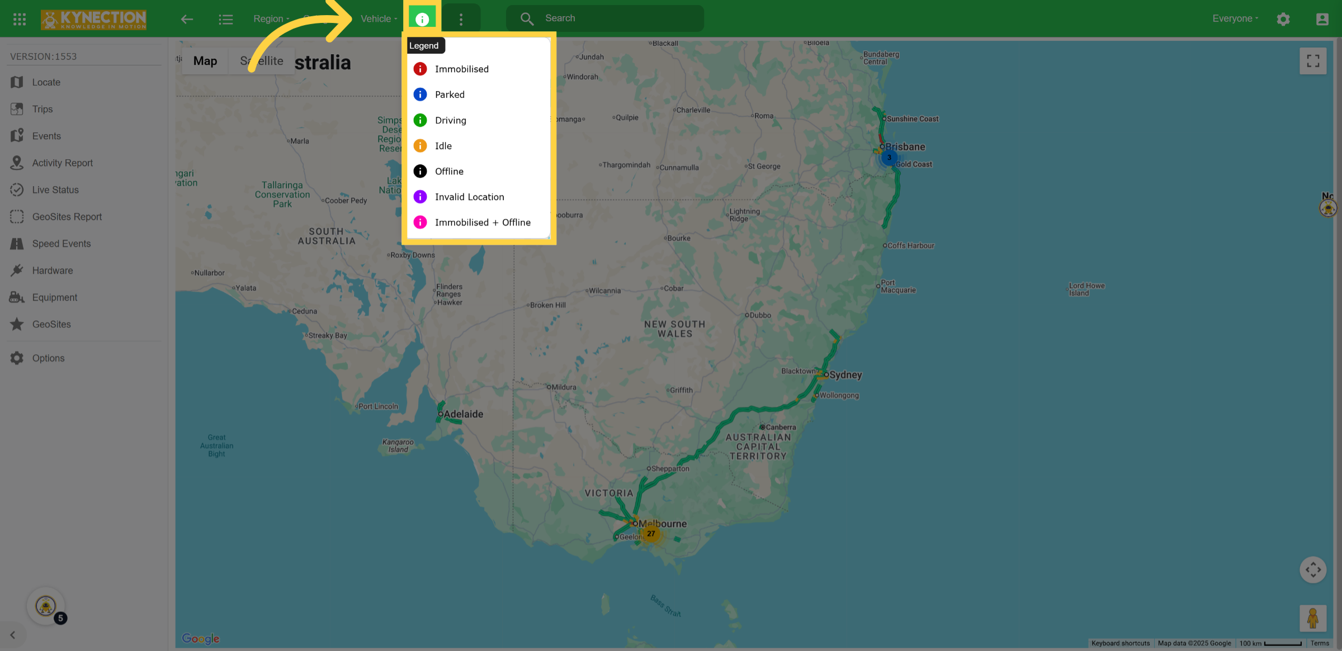Image resolution: width=1342 pixels, height=651 pixels.
Task: Open the three-dot more options menu
Action: point(461,20)
